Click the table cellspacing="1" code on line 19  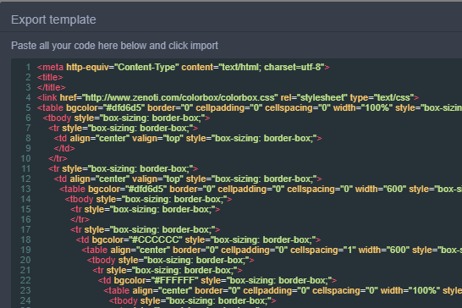click(272, 250)
